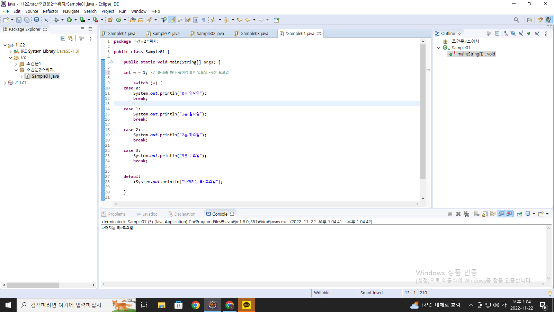Click the Back navigation arrow

[x=248, y=20]
